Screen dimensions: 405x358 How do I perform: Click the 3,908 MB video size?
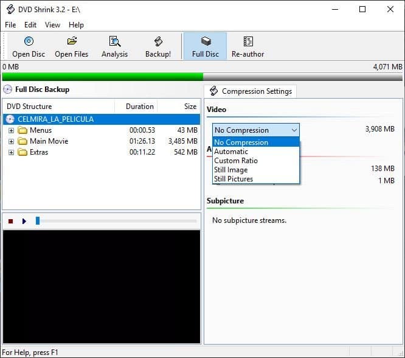379,129
